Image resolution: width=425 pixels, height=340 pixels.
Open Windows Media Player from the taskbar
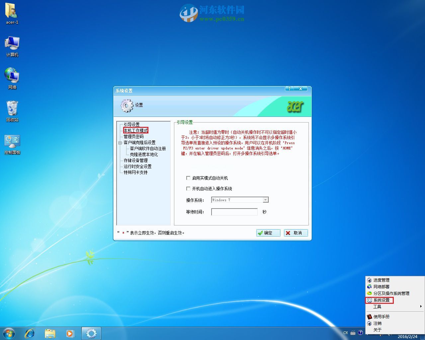(70, 333)
